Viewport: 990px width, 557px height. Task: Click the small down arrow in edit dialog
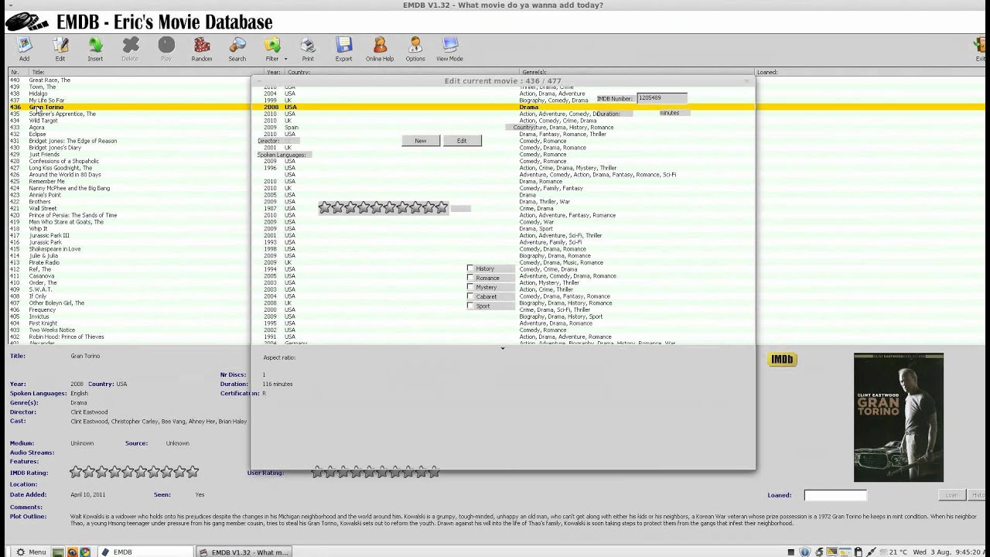(x=503, y=349)
